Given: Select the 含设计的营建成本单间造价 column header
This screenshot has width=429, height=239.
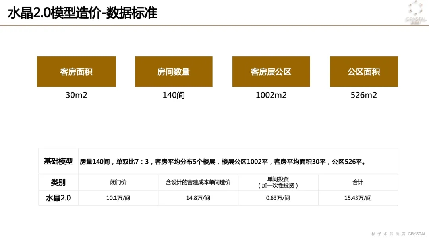Looking at the screenshot, I should (198, 182).
